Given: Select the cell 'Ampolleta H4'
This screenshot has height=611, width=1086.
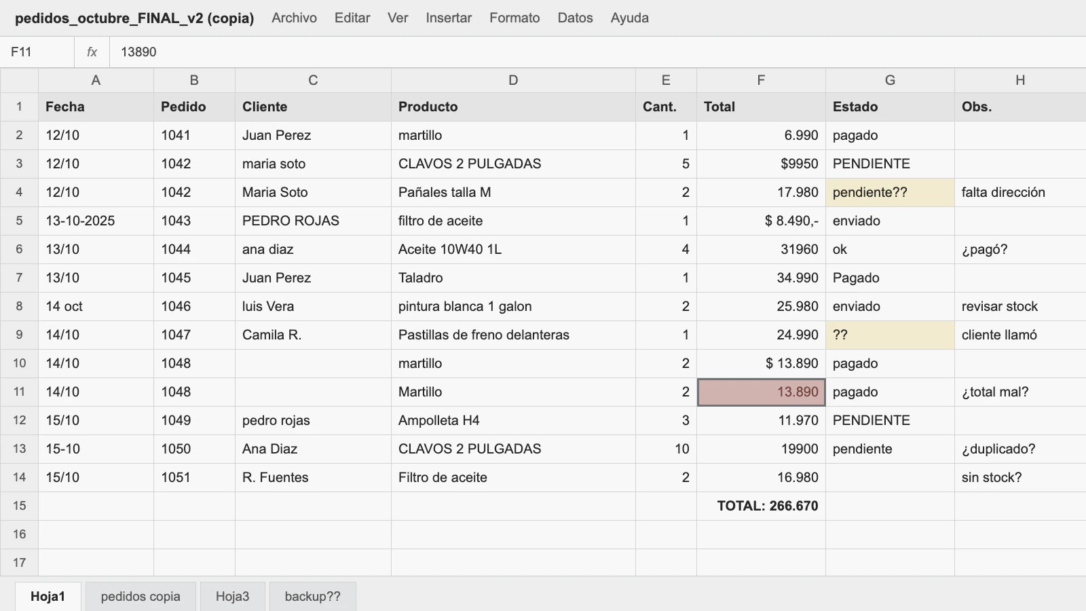Looking at the screenshot, I should tap(513, 420).
